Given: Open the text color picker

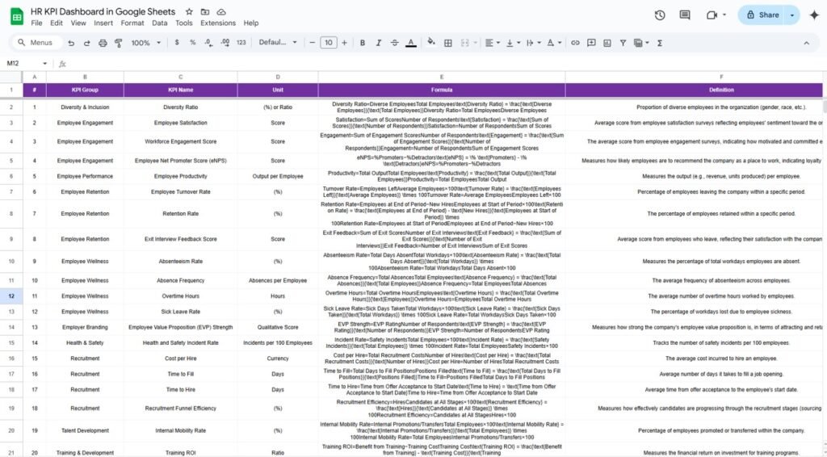Looking at the screenshot, I should tap(411, 43).
